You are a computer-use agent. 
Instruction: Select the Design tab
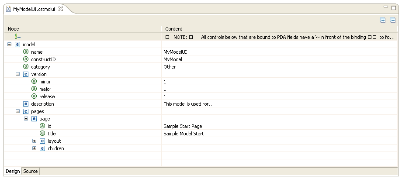[x=12, y=172]
